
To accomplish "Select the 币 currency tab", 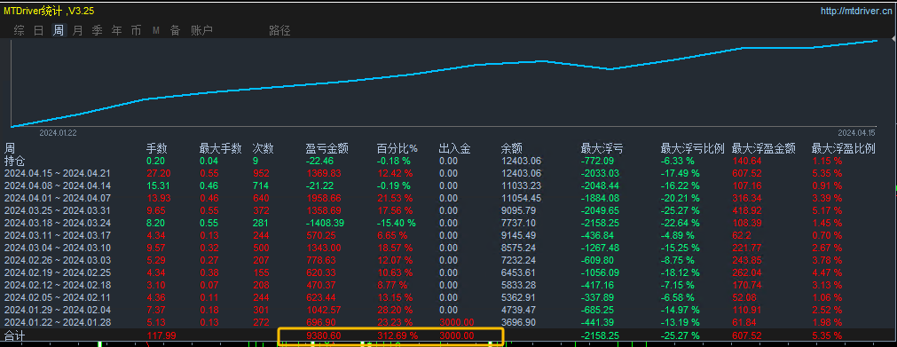I will click(136, 30).
